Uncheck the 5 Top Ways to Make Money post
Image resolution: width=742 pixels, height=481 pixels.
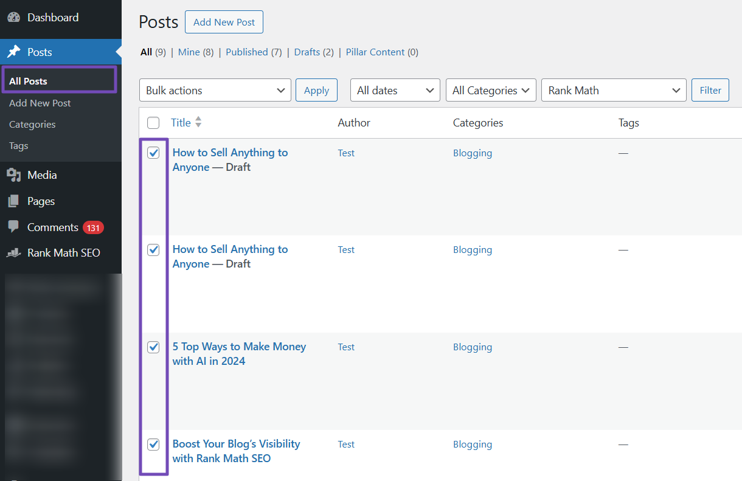153,347
